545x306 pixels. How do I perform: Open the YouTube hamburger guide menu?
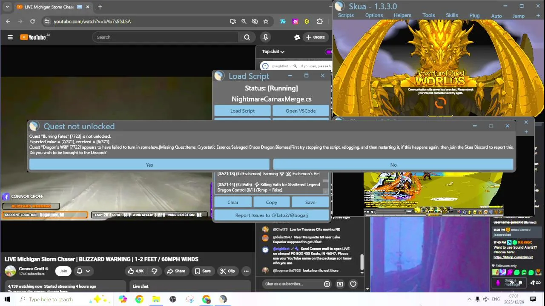(x=10, y=37)
